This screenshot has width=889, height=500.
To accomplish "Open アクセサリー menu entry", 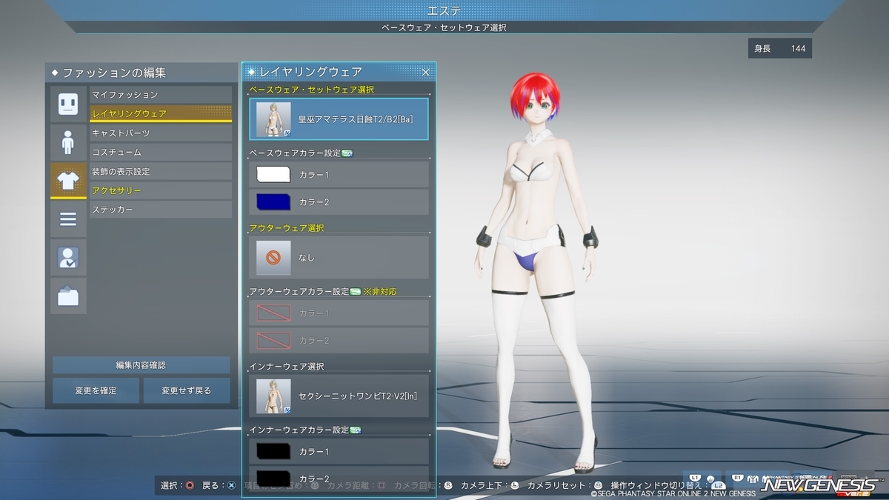I will click(161, 191).
